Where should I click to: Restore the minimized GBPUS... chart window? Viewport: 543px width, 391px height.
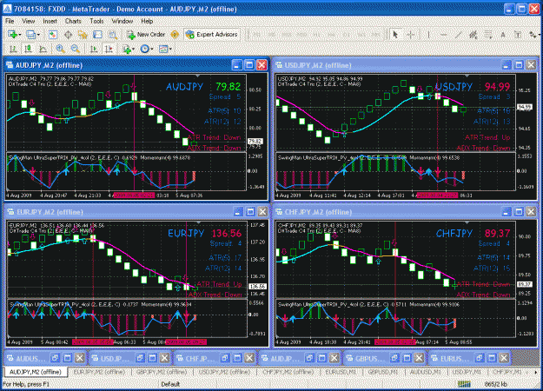(x=394, y=358)
